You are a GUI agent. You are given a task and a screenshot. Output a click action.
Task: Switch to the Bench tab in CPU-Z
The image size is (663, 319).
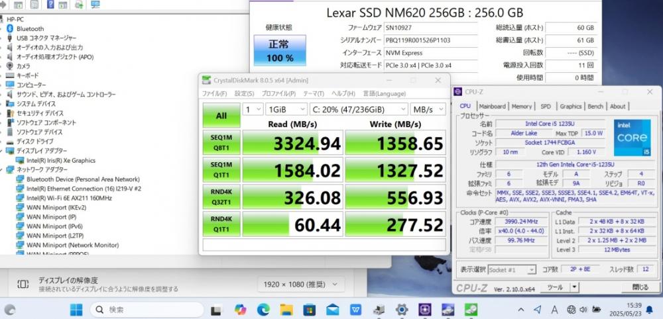[595, 107]
